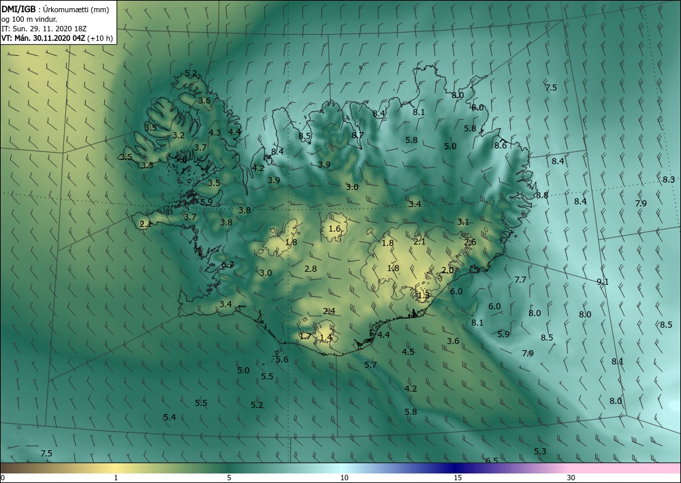Click the 5.6 value on the map

(x=282, y=359)
